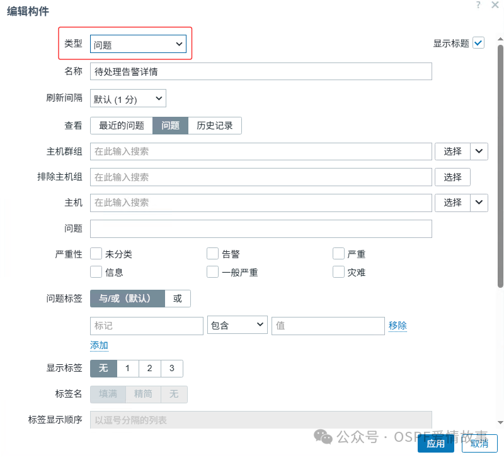
Task: Click 选择 button for 主机群组
Action: 452,151
